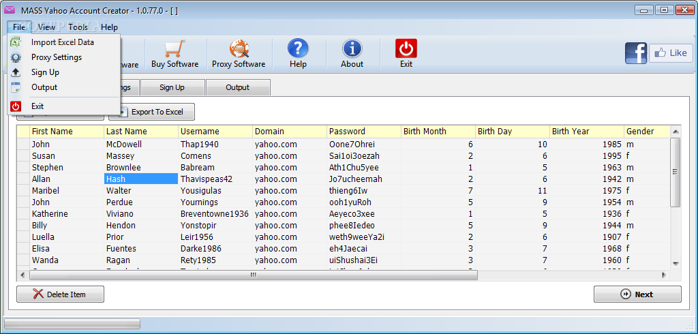Select Sign Up in File menu
The width and height of the screenshot is (698, 334).
click(63, 72)
